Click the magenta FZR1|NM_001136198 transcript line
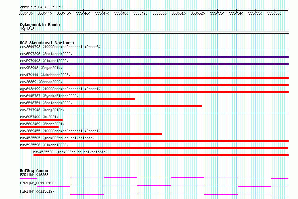Screen dimensions: 298x199 154,186
